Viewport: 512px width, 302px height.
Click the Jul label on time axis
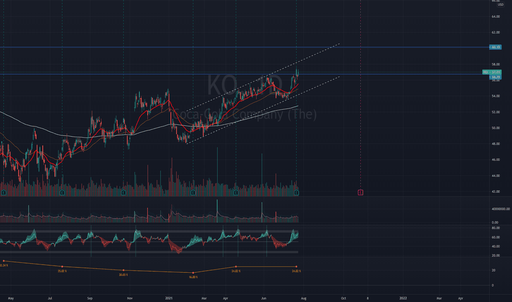click(x=50, y=298)
